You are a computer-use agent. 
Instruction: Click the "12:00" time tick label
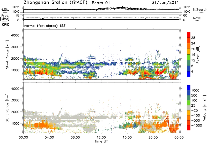coord(101,138)
